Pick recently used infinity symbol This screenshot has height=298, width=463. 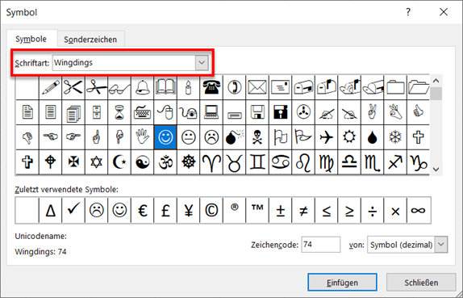pos(419,211)
